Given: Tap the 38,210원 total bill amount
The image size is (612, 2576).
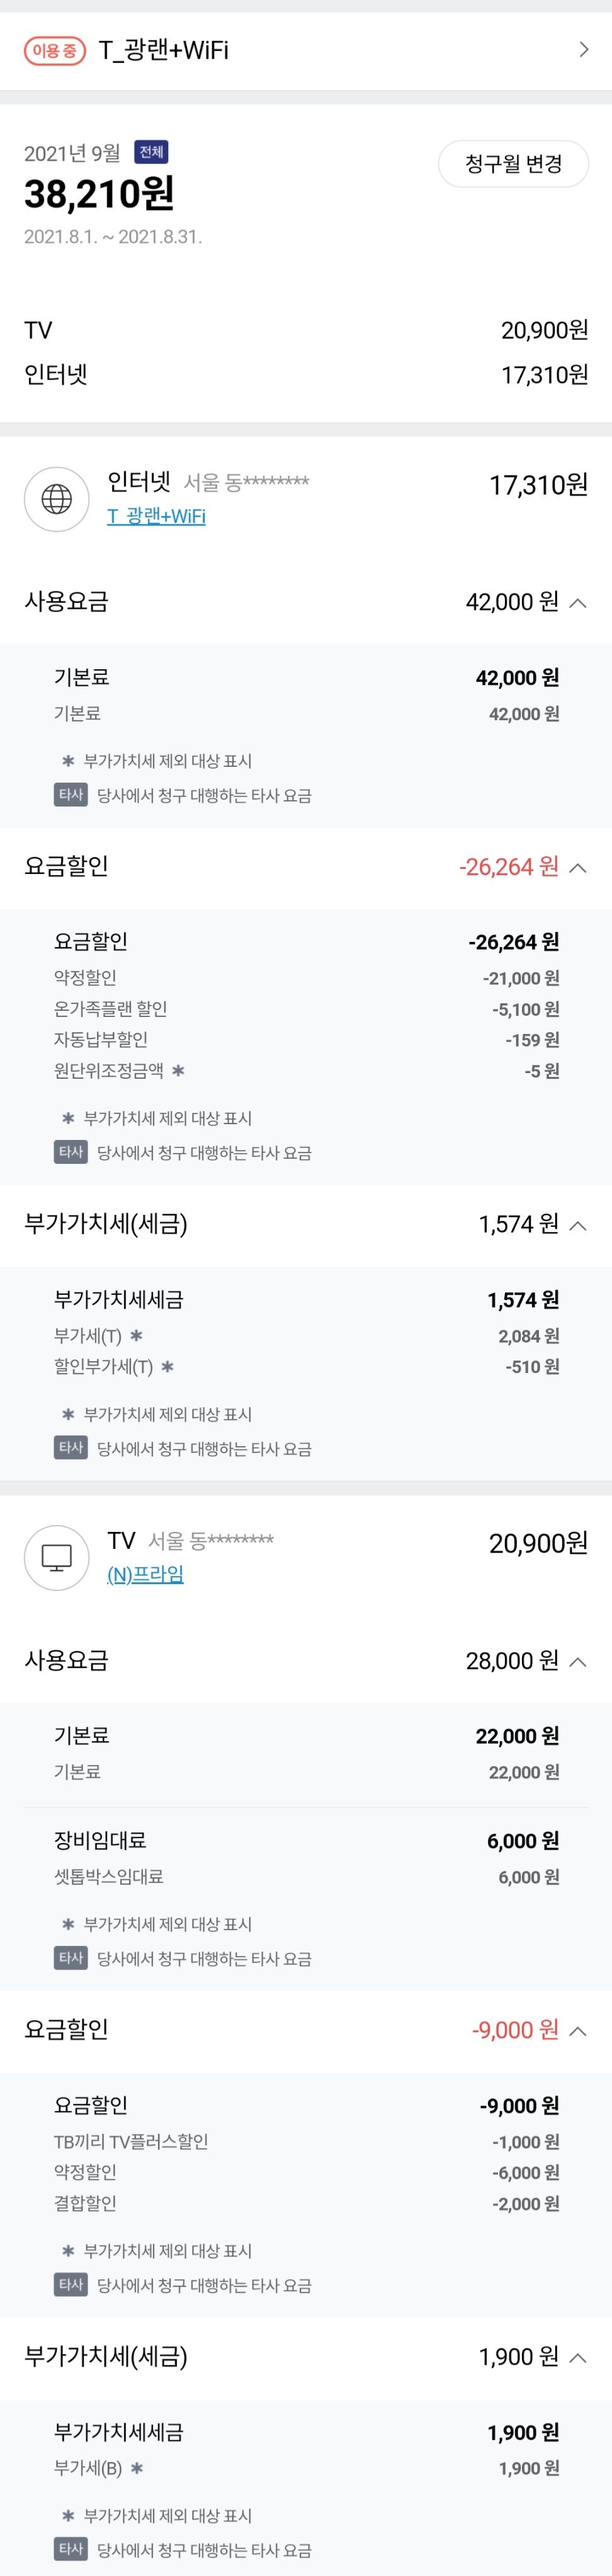Looking at the screenshot, I should (x=99, y=193).
